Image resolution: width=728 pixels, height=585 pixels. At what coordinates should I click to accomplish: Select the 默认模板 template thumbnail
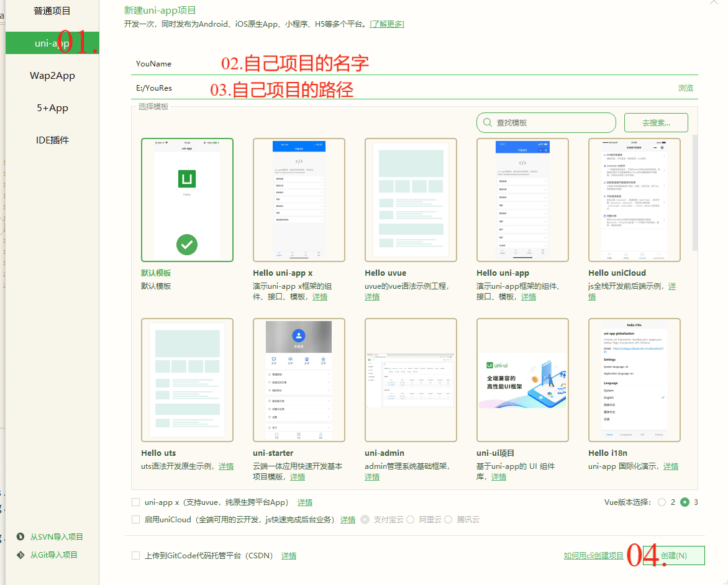click(187, 199)
